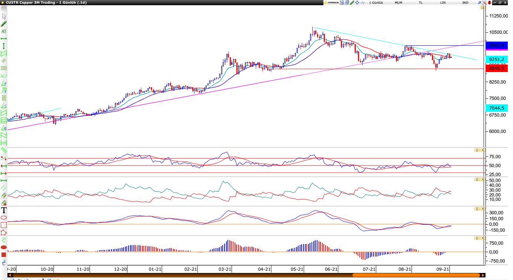Image resolution: width=513 pixels, height=280 pixels.
Task: Click the scrollbar right arrow
Action: (x=483, y=275)
